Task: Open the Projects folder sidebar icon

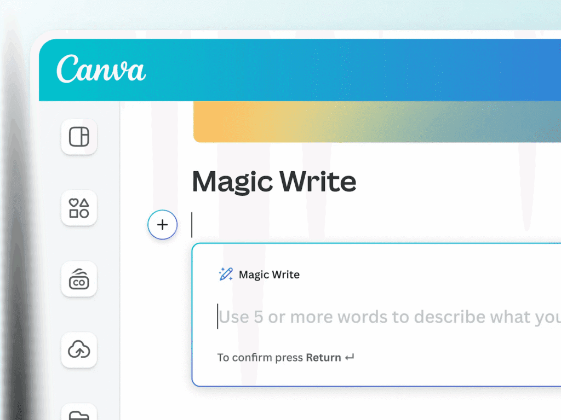Action: tap(79, 412)
